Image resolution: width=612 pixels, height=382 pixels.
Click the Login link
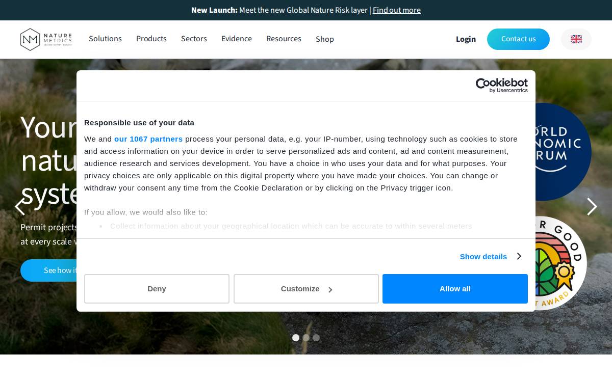(466, 39)
